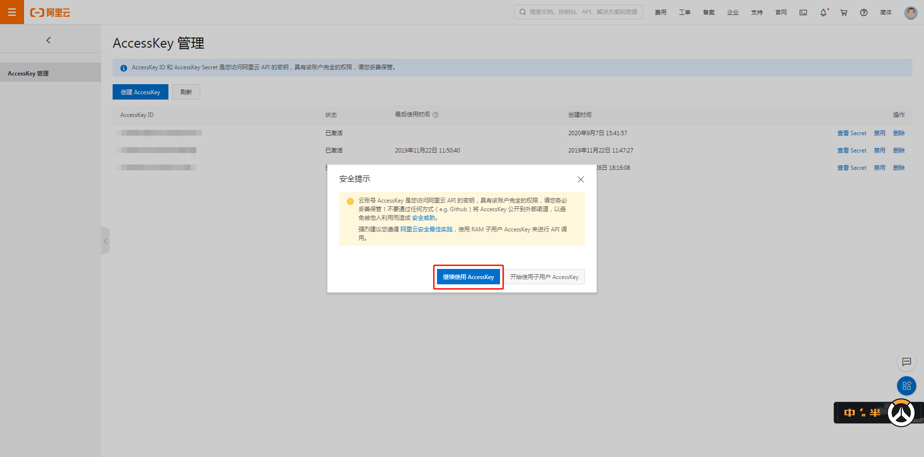Disable the key created 2020年9月7日
Screen dimensions: 924x457
pos(880,133)
